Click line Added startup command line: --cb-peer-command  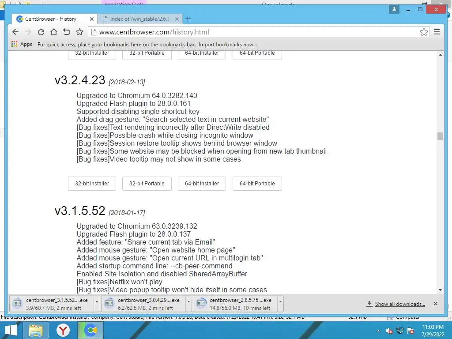coord(154,266)
